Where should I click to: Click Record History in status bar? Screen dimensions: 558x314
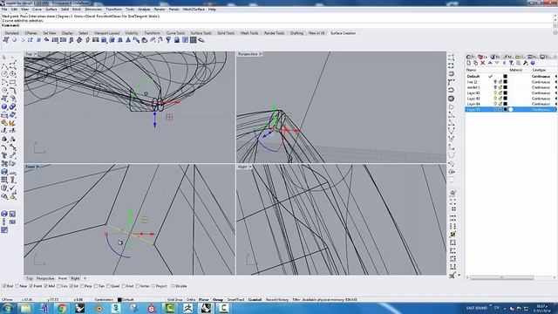click(277, 300)
